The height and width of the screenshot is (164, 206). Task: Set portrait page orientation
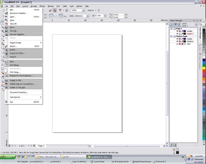51,16
